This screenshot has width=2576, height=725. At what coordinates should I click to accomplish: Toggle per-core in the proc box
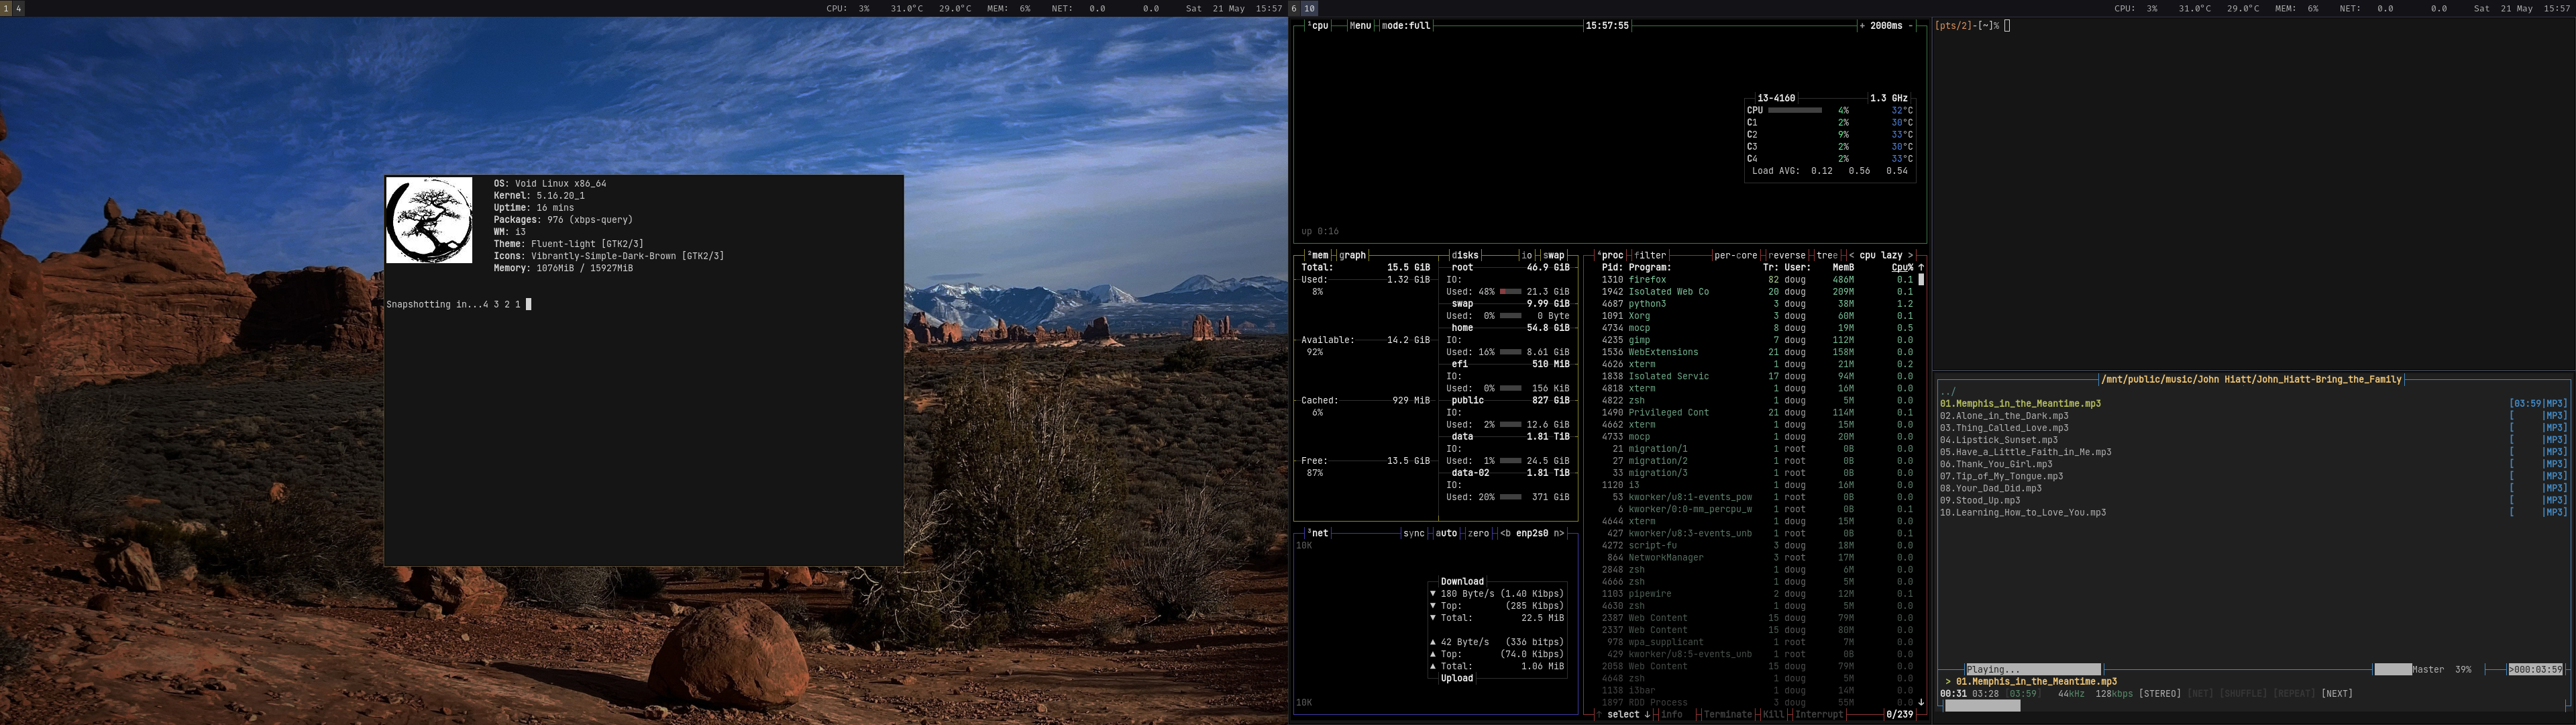[1735, 255]
